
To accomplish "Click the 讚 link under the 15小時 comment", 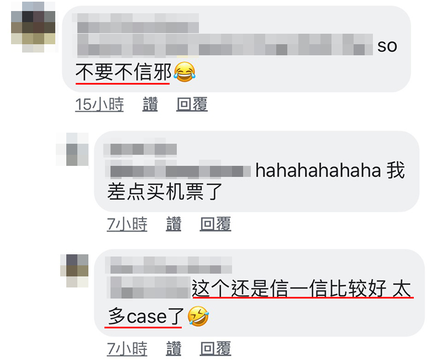I will coord(150,104).
